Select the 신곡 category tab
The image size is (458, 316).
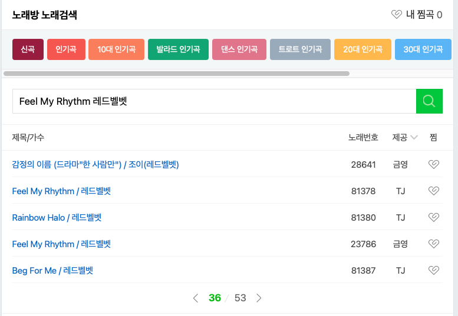28,49
